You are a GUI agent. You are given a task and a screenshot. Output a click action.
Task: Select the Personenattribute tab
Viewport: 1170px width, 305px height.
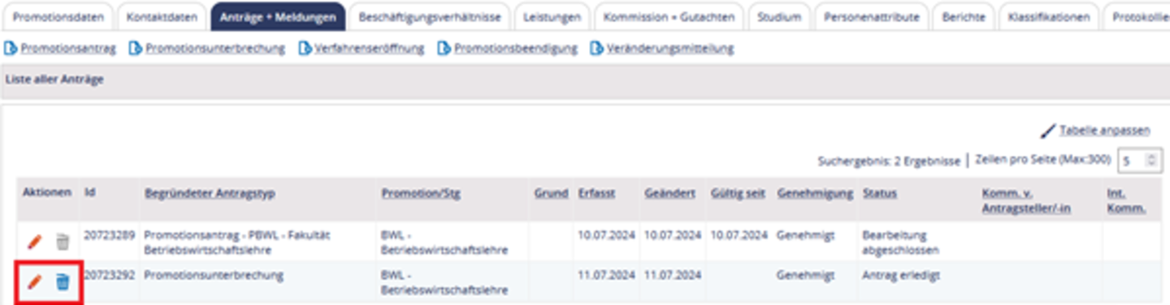tap(871, 17)
